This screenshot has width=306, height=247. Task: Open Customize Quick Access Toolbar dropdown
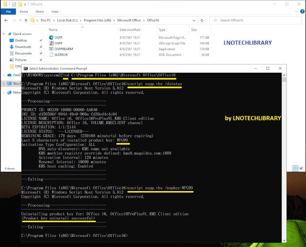click(x=25, y=4)
